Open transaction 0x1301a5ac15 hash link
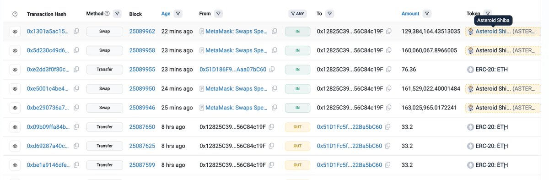The width and height of the screenshot is (549, 180). 48,32
